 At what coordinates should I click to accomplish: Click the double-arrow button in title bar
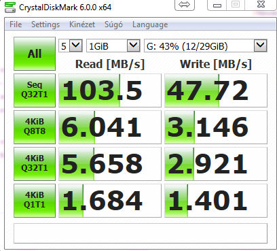point(185,5)
